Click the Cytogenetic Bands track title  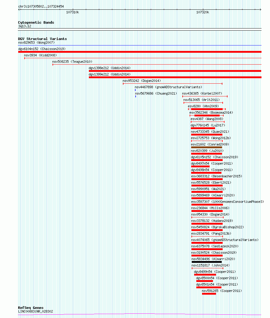click(36, 22)
